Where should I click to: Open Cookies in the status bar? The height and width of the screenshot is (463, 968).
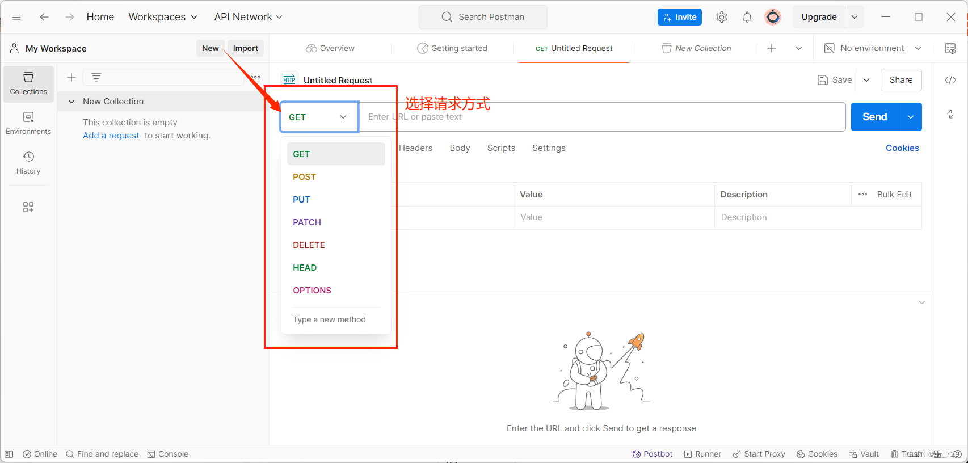[817, 454]
